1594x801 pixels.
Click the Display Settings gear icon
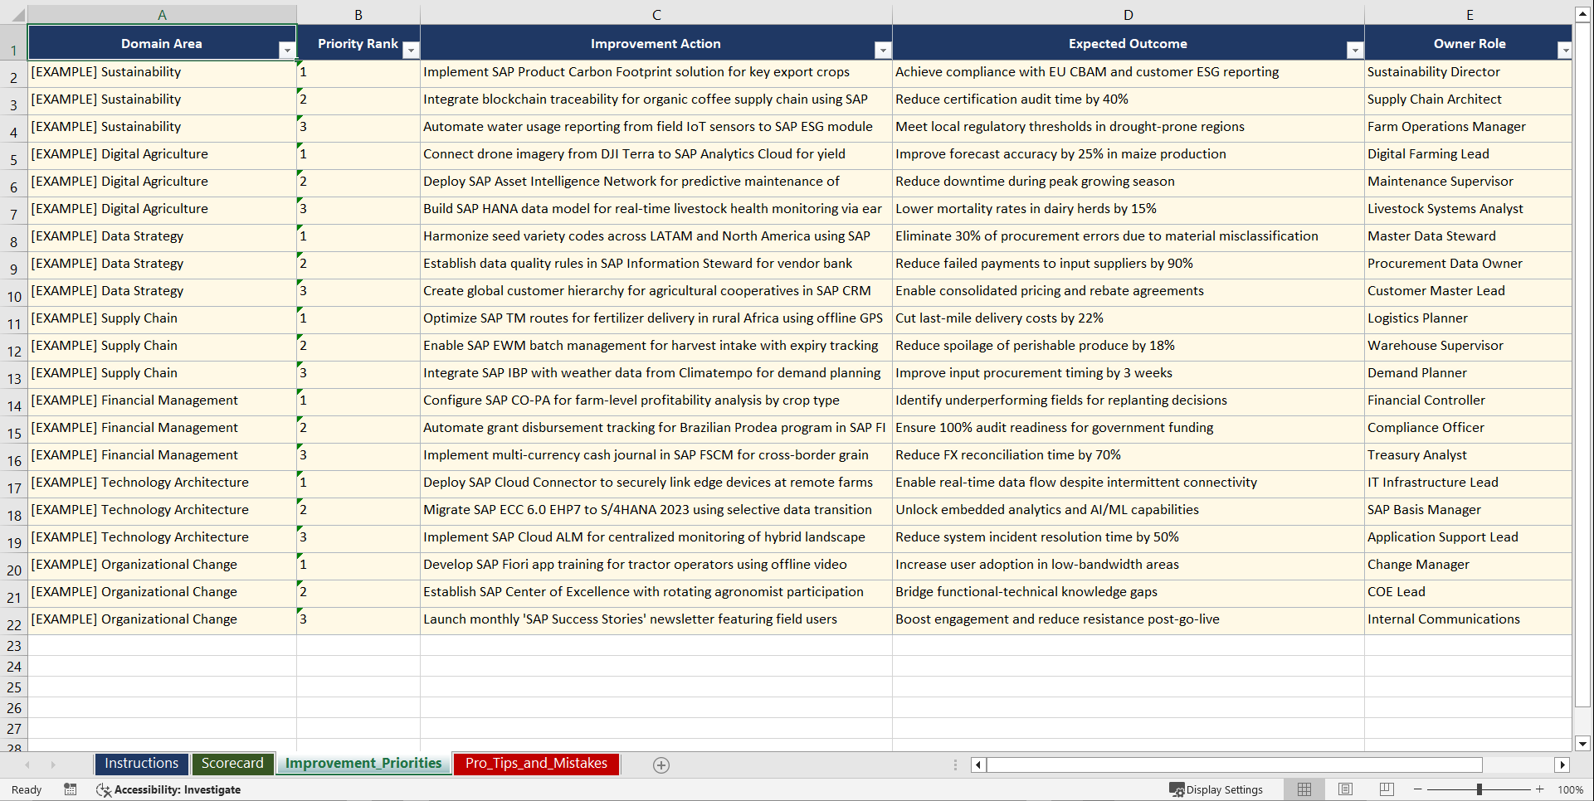click(1177, 789)
